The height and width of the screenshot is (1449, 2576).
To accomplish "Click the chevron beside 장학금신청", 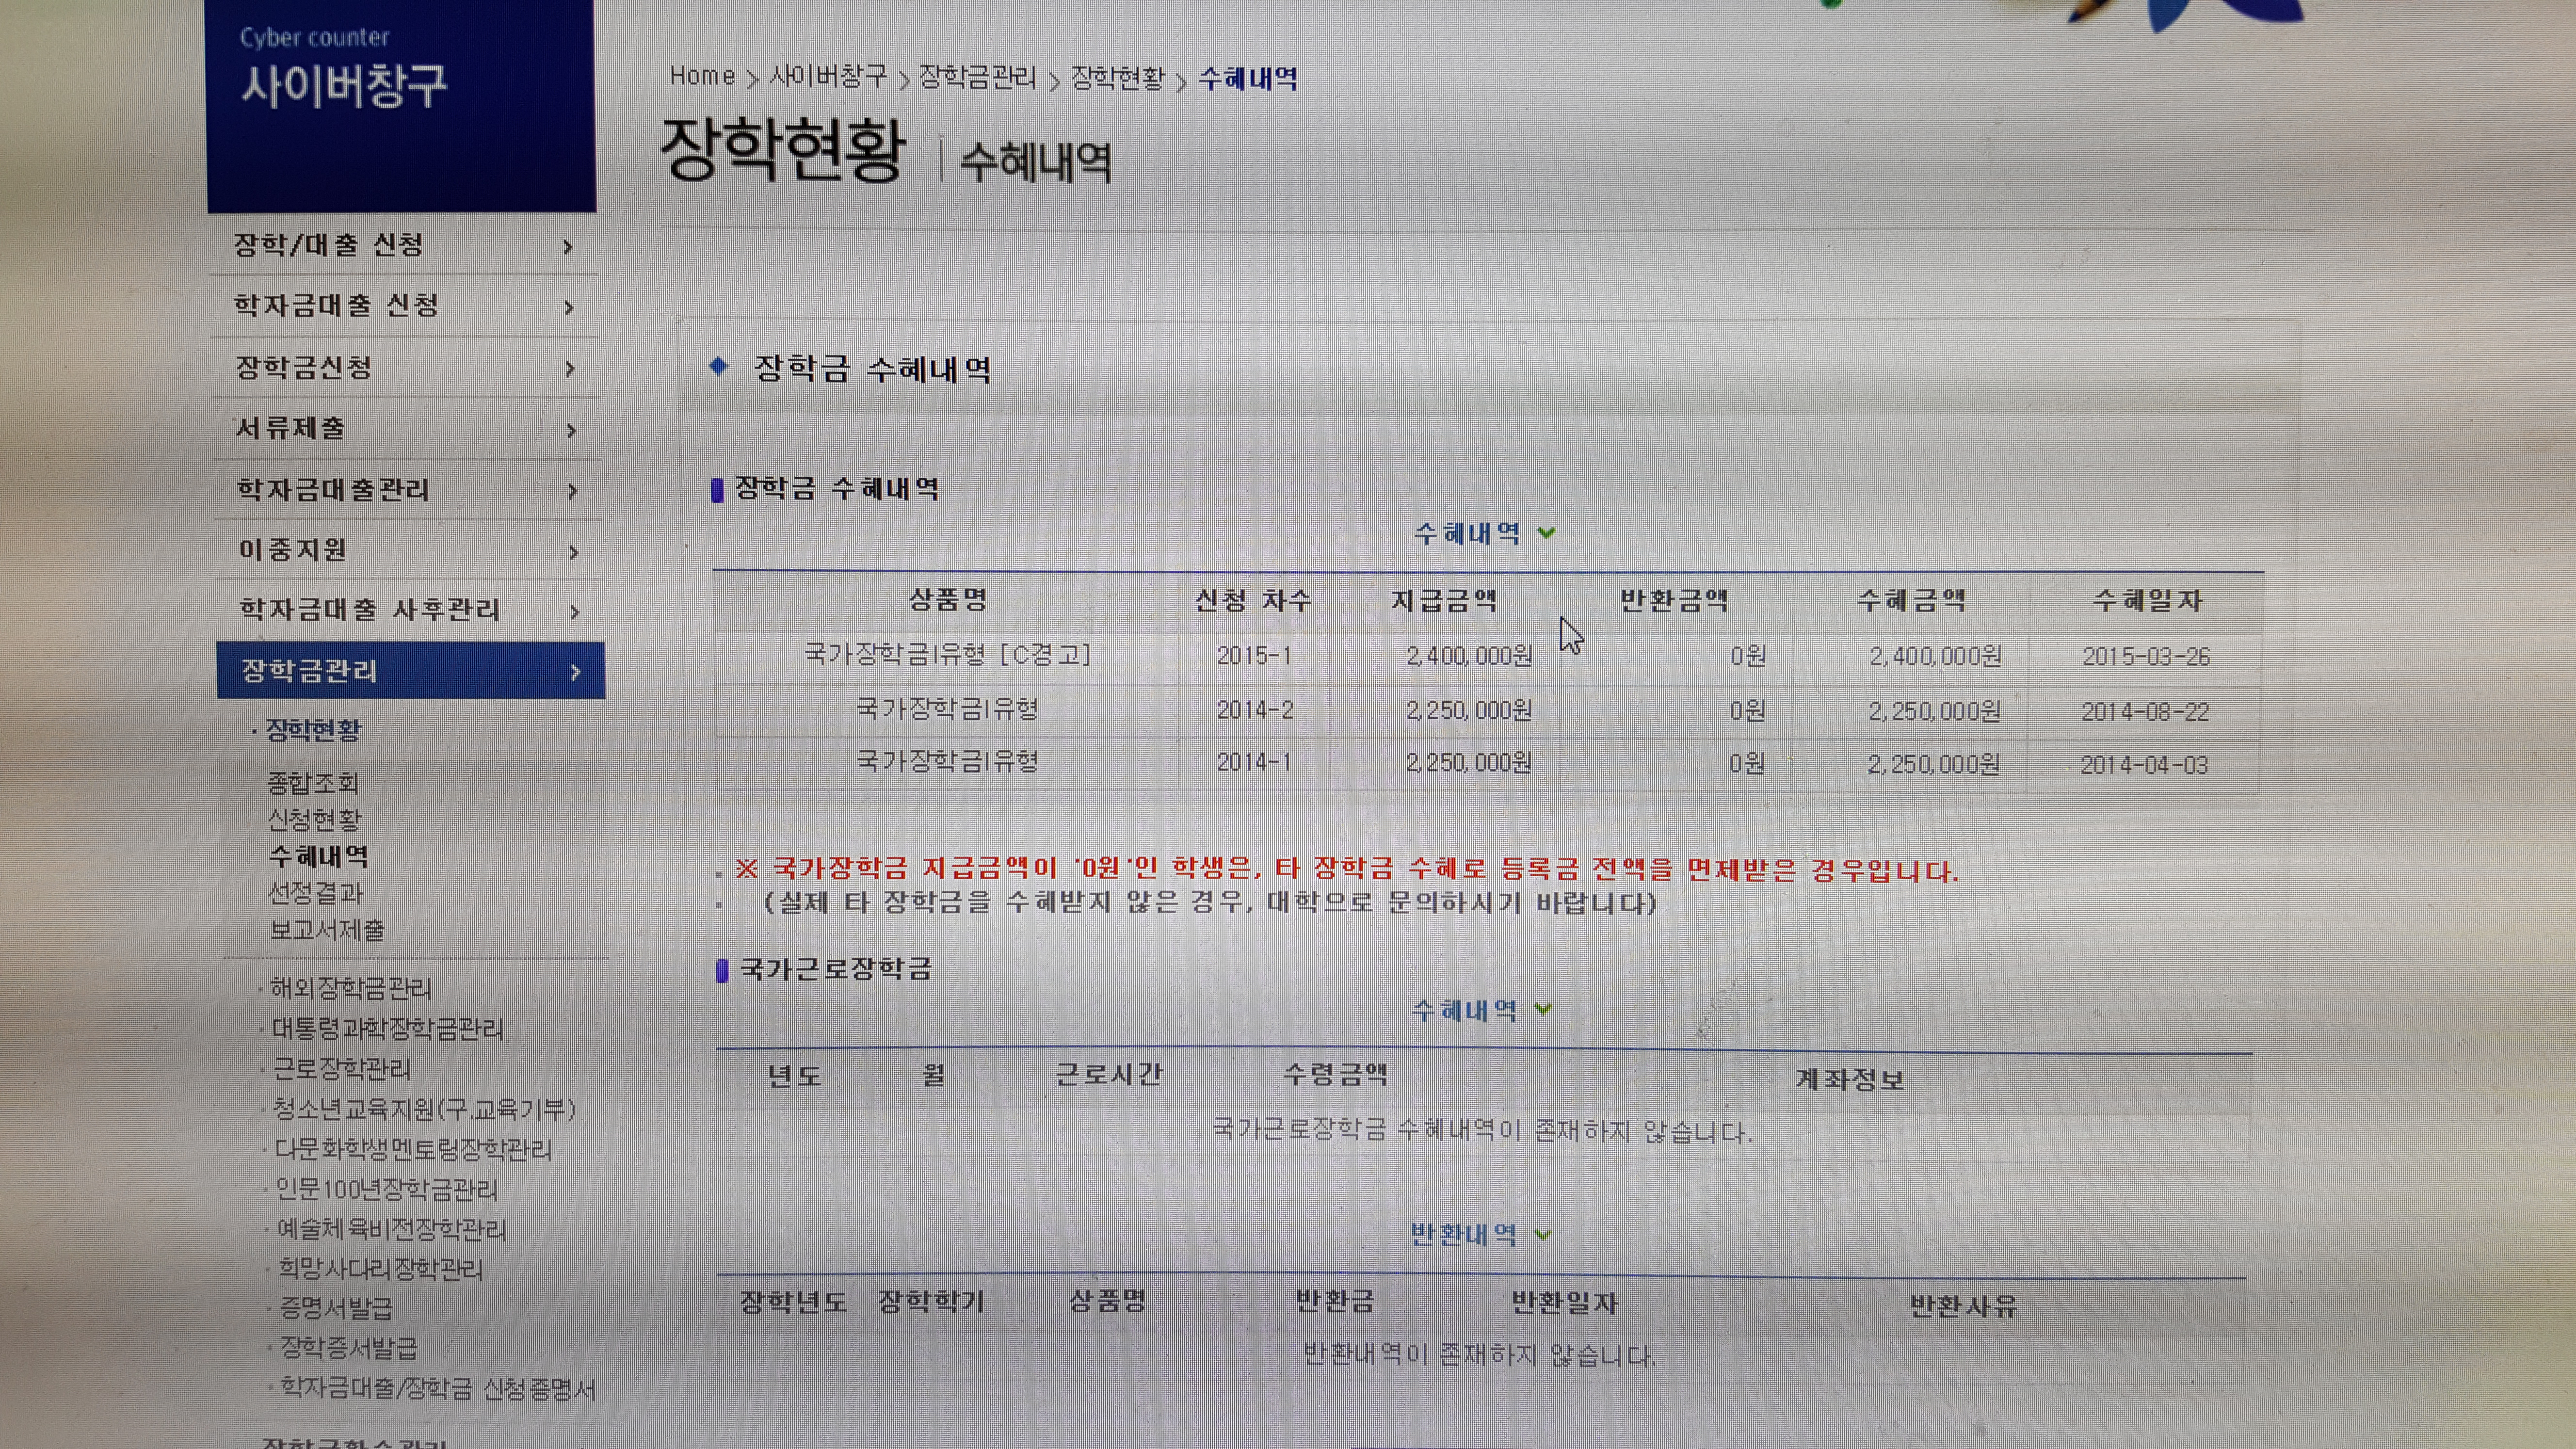I will click(x=570, y=369).
